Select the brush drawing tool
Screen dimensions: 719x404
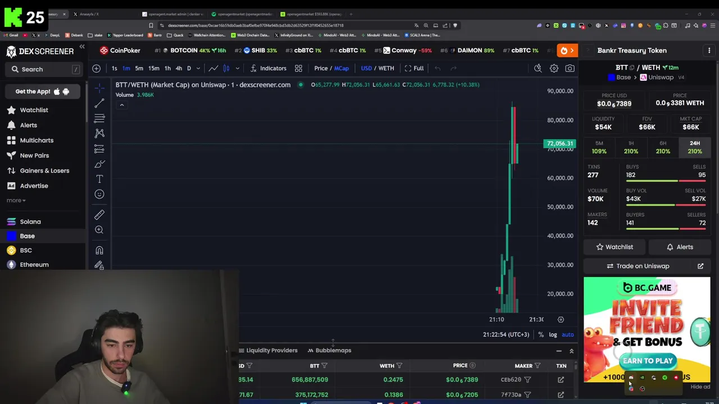(x=99, y=164)
